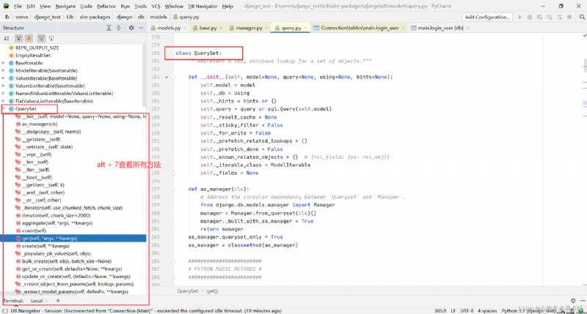Screen dimensions: 587x314
Task: Click tool windows quick access icon bottom-left
Action: point(5,310)
